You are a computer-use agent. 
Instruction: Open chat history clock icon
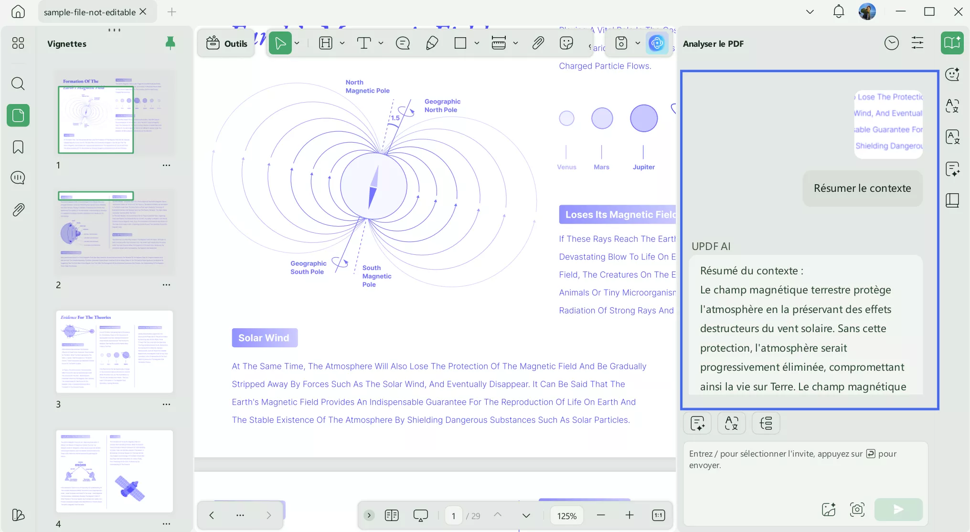[x=891, y=43]
